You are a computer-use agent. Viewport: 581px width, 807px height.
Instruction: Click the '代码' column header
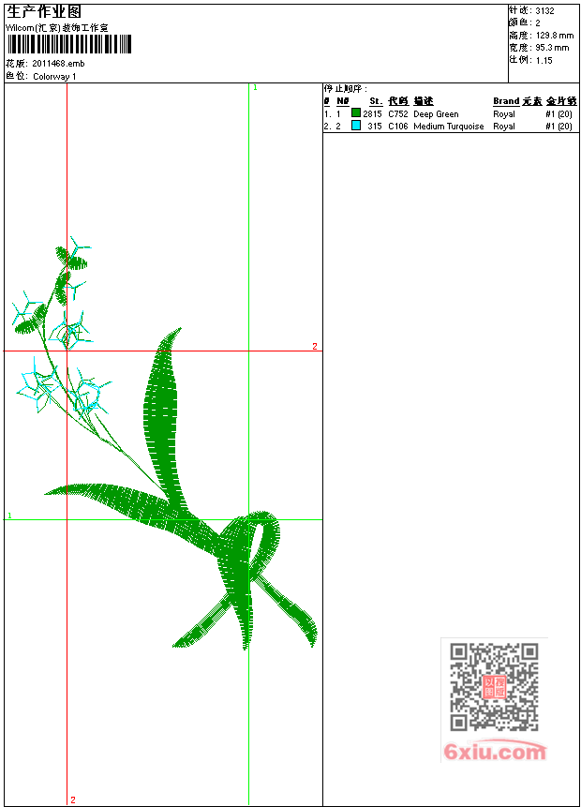pyautogui.click(x=398, y=101)
